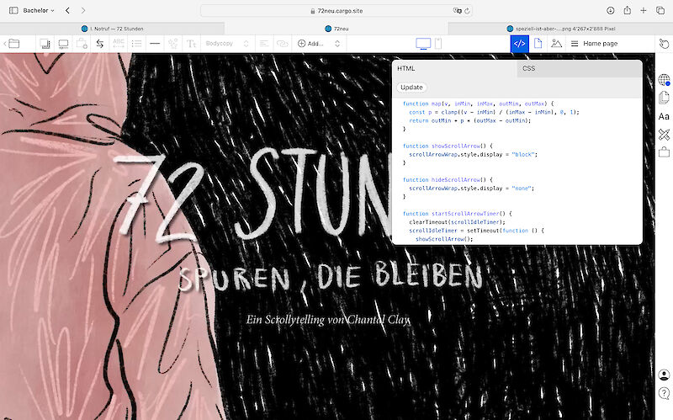Go forward in Safari history

pos(83,10)
